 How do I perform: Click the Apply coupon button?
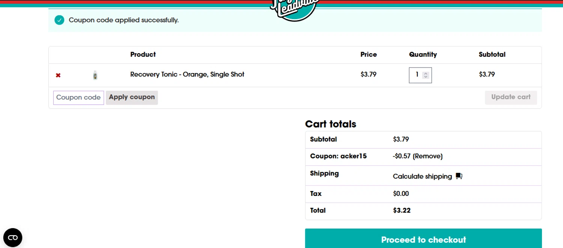[132, 98]
